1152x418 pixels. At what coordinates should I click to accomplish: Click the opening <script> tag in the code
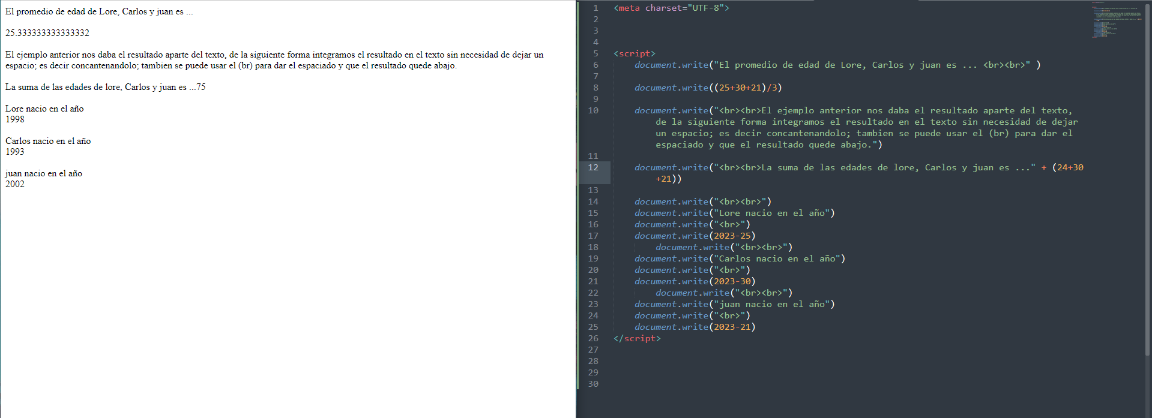pyautogui.click(x=635, y=53)
